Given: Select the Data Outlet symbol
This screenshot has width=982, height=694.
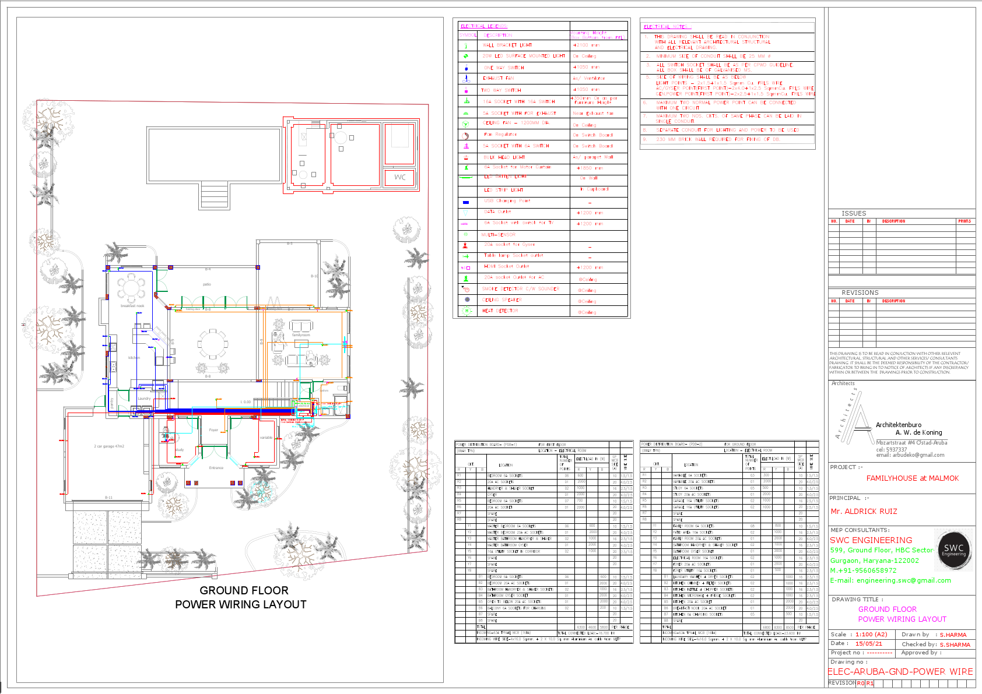Looking at the screenshot, I should [x=465, y=212].
